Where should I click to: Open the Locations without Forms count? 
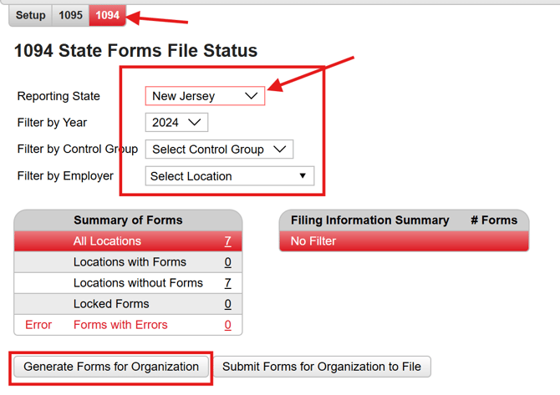click(227, 283)
